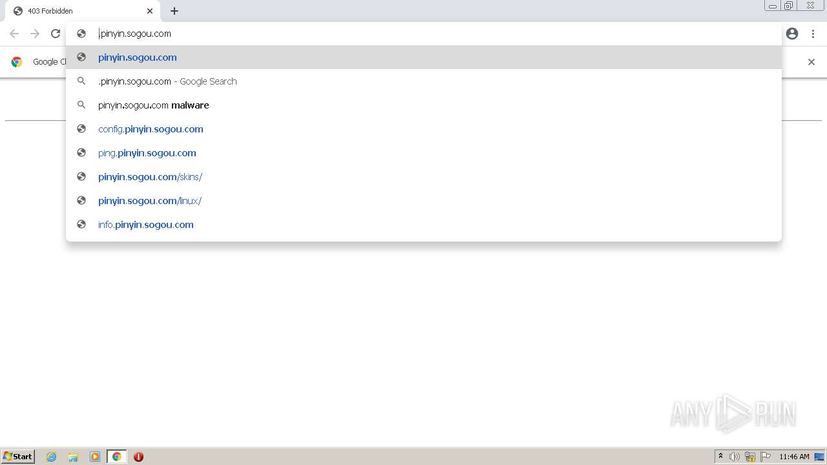The width and height of the screenshot is (827, 465).
Task: Open Windows Media Player from taskbar
Action: coord(95,457)
